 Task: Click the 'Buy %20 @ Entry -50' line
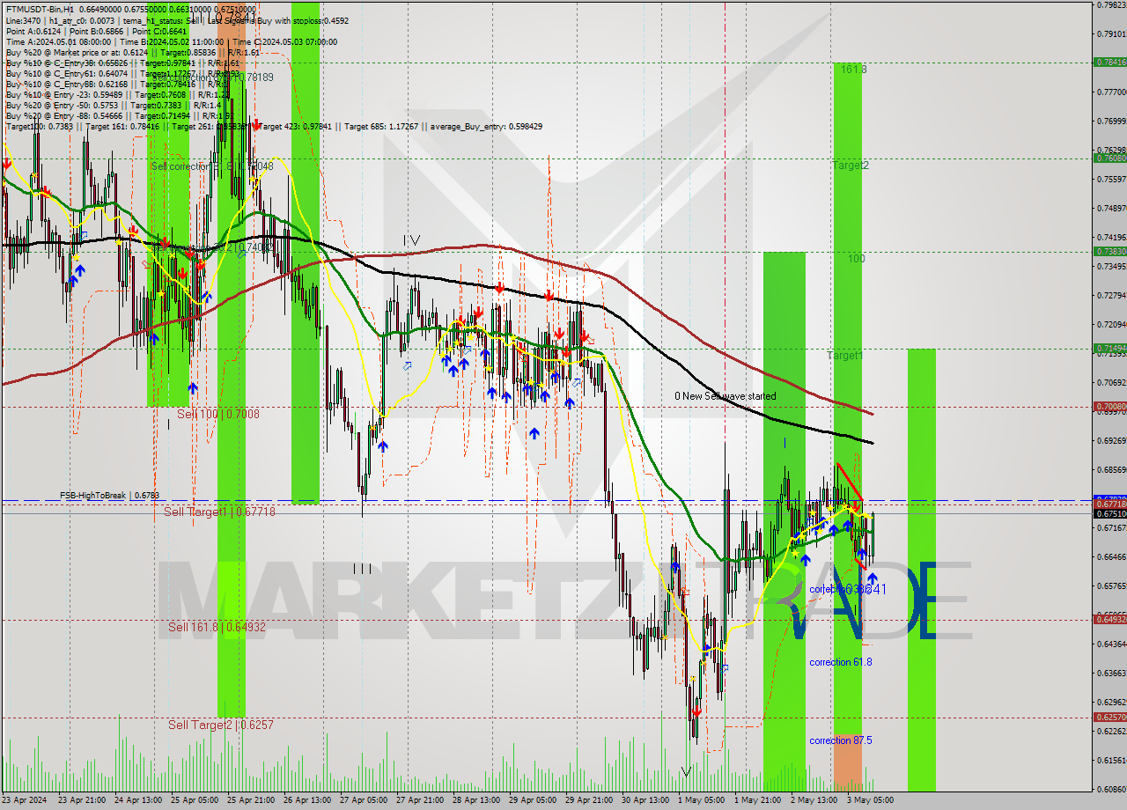point(113,105)
